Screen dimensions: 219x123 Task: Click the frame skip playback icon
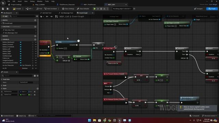click(x=98, y=9)
